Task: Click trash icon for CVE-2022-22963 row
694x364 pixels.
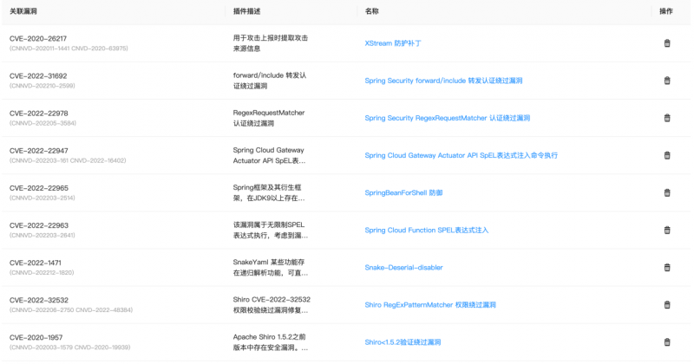Action: tap(667, 230)
